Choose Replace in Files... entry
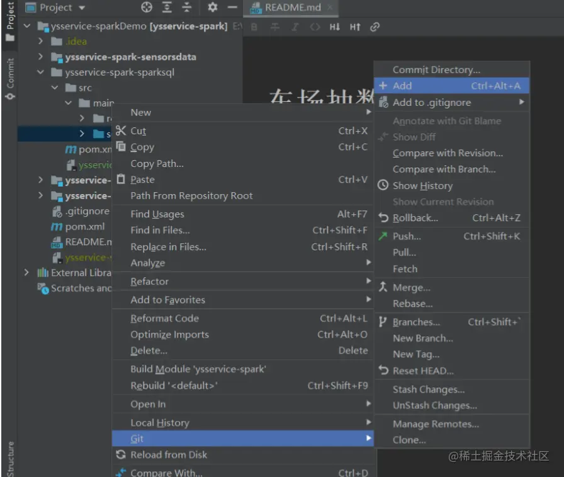This screenshot has width=564, height=477. tap(243, 247)
